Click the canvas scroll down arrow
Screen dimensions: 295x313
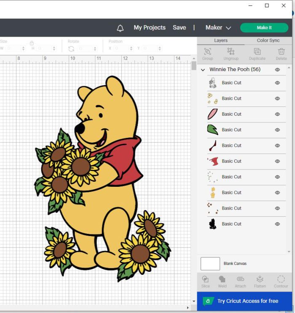(194, 301)
